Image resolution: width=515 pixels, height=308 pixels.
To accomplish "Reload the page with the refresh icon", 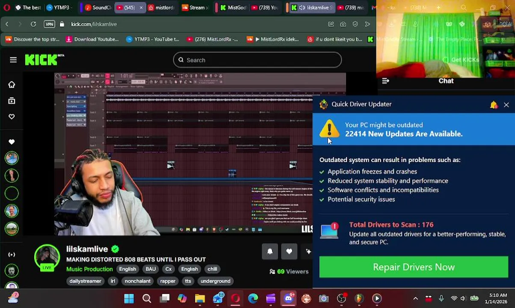I will [33, 24].
